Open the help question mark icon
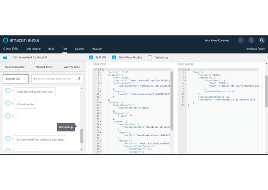268x190 pixels. (251, 40)
